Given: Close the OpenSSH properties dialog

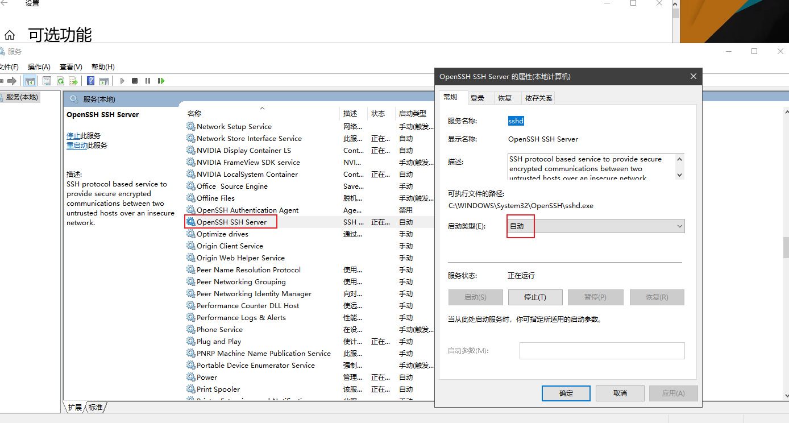Looking at the screenshot, I should point(693,76).
